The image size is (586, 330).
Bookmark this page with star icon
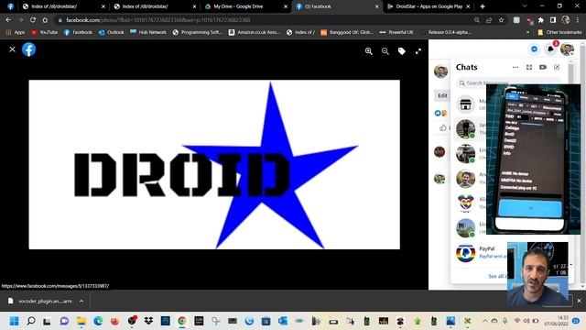pos(501,20)
